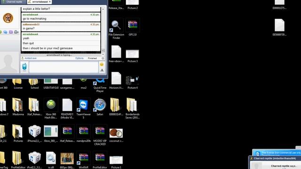Open the emoticon picker in chat
The height and width of the screenshot is (169, 301).
pyautogui.click(x=102, y=64)
